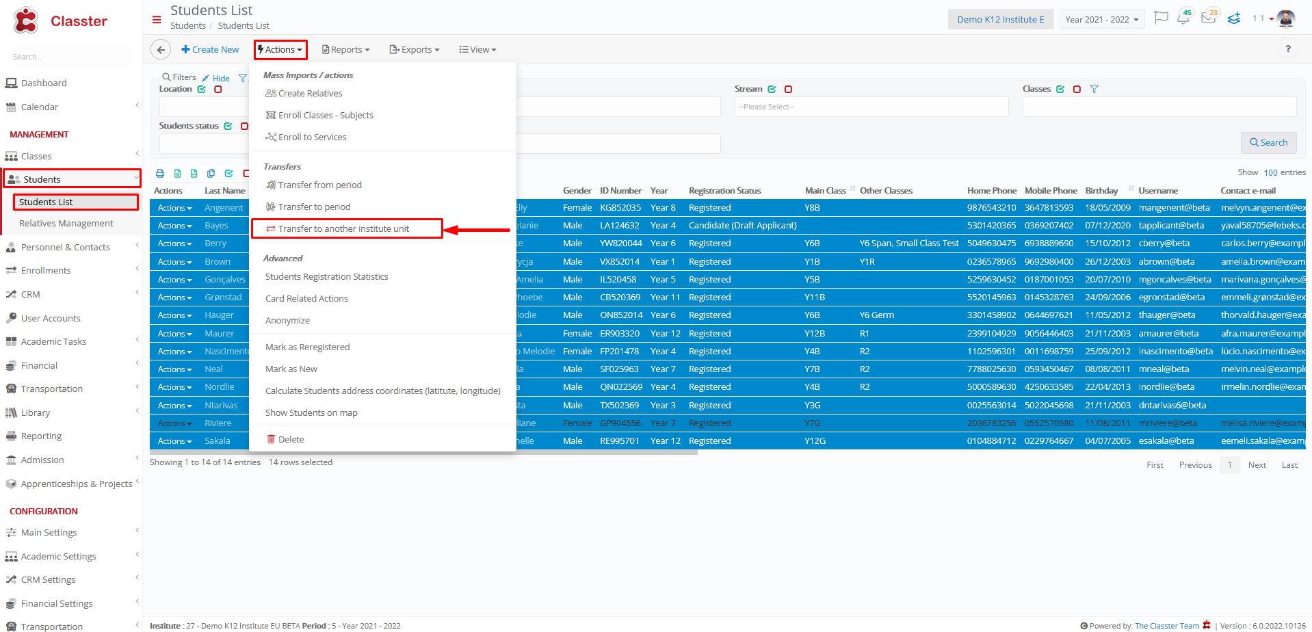Open the Reports dropdown
This screenshot has width=1312, height=632.
coord(346,49)
